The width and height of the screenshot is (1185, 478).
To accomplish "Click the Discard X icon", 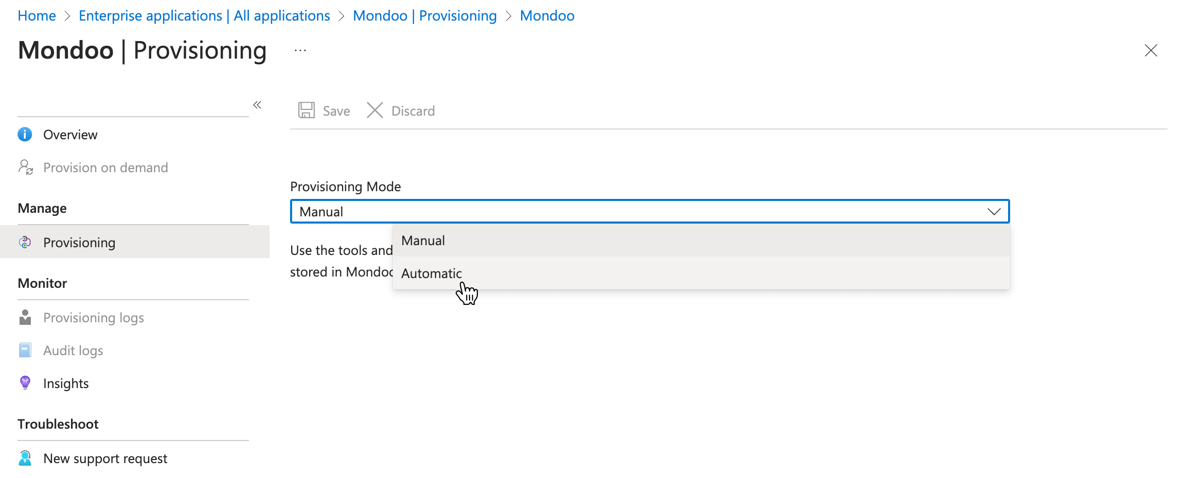I will (375, 110).
